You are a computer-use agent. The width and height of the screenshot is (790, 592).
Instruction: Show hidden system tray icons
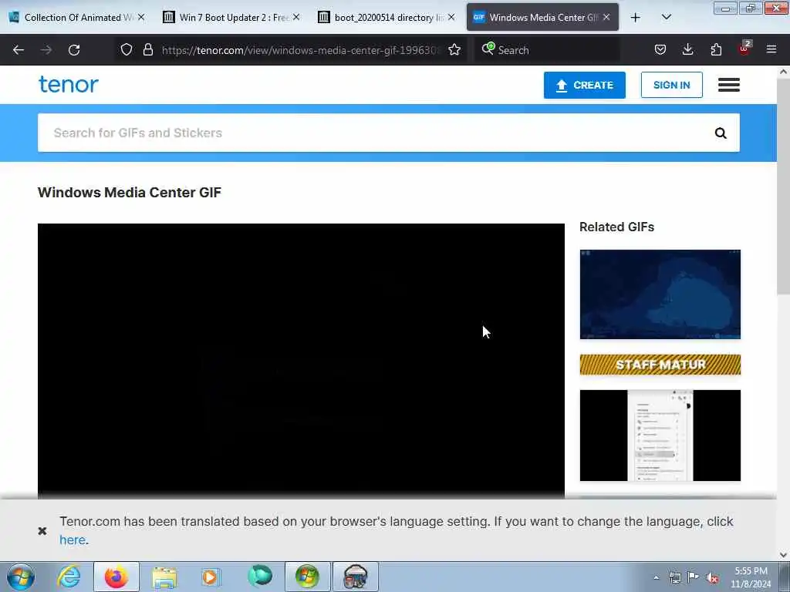656,577
